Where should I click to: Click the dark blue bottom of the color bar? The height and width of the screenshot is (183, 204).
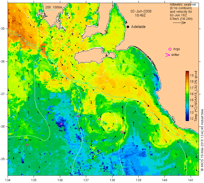pyautogui.click(x=187, y=119)
